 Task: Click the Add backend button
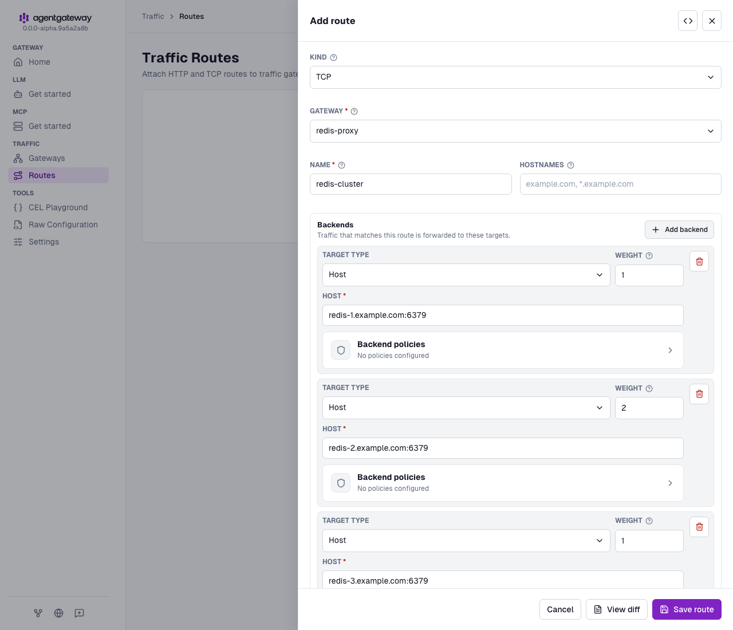pyautogui.click(x=679, y=230)
